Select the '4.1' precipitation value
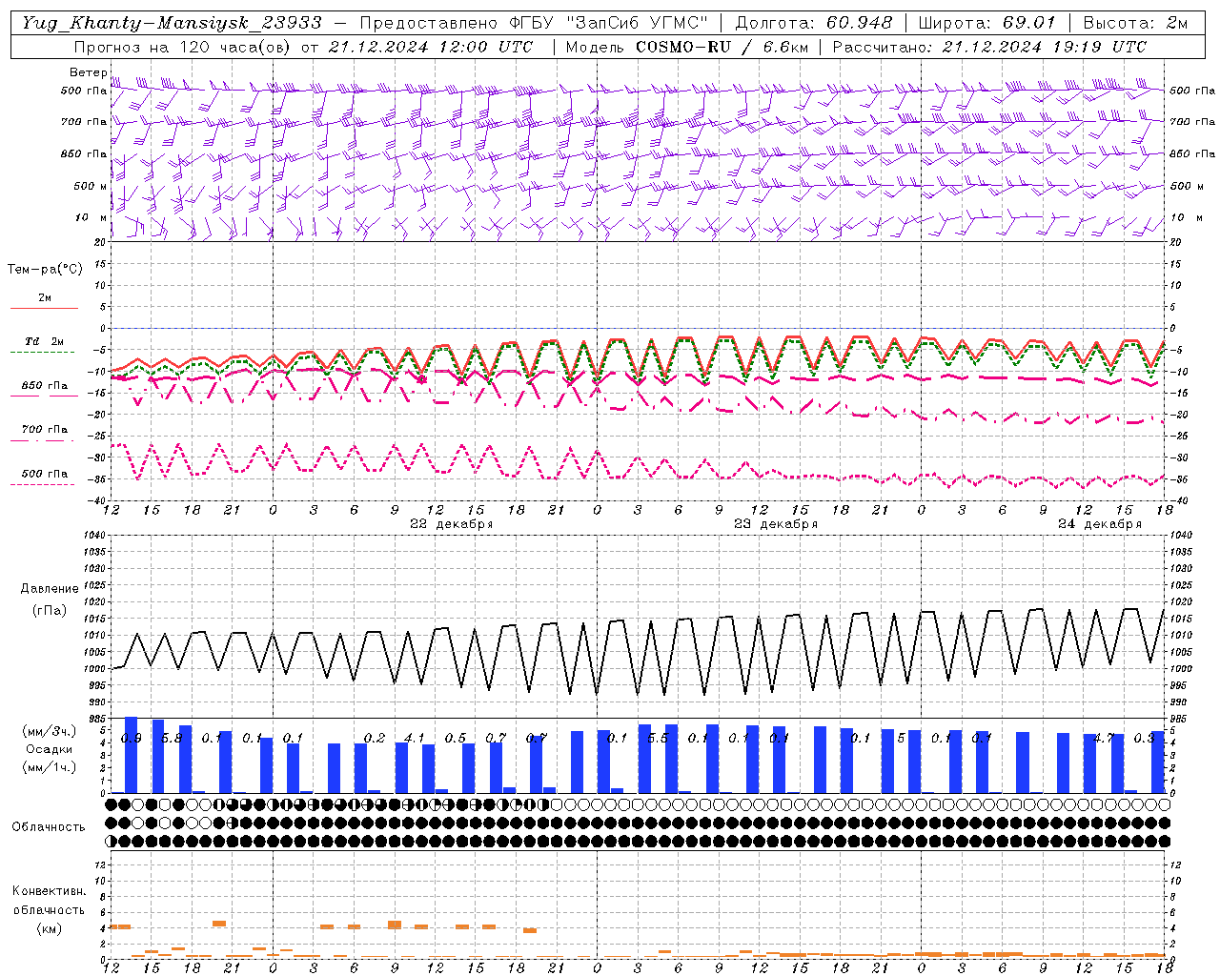 414,738
